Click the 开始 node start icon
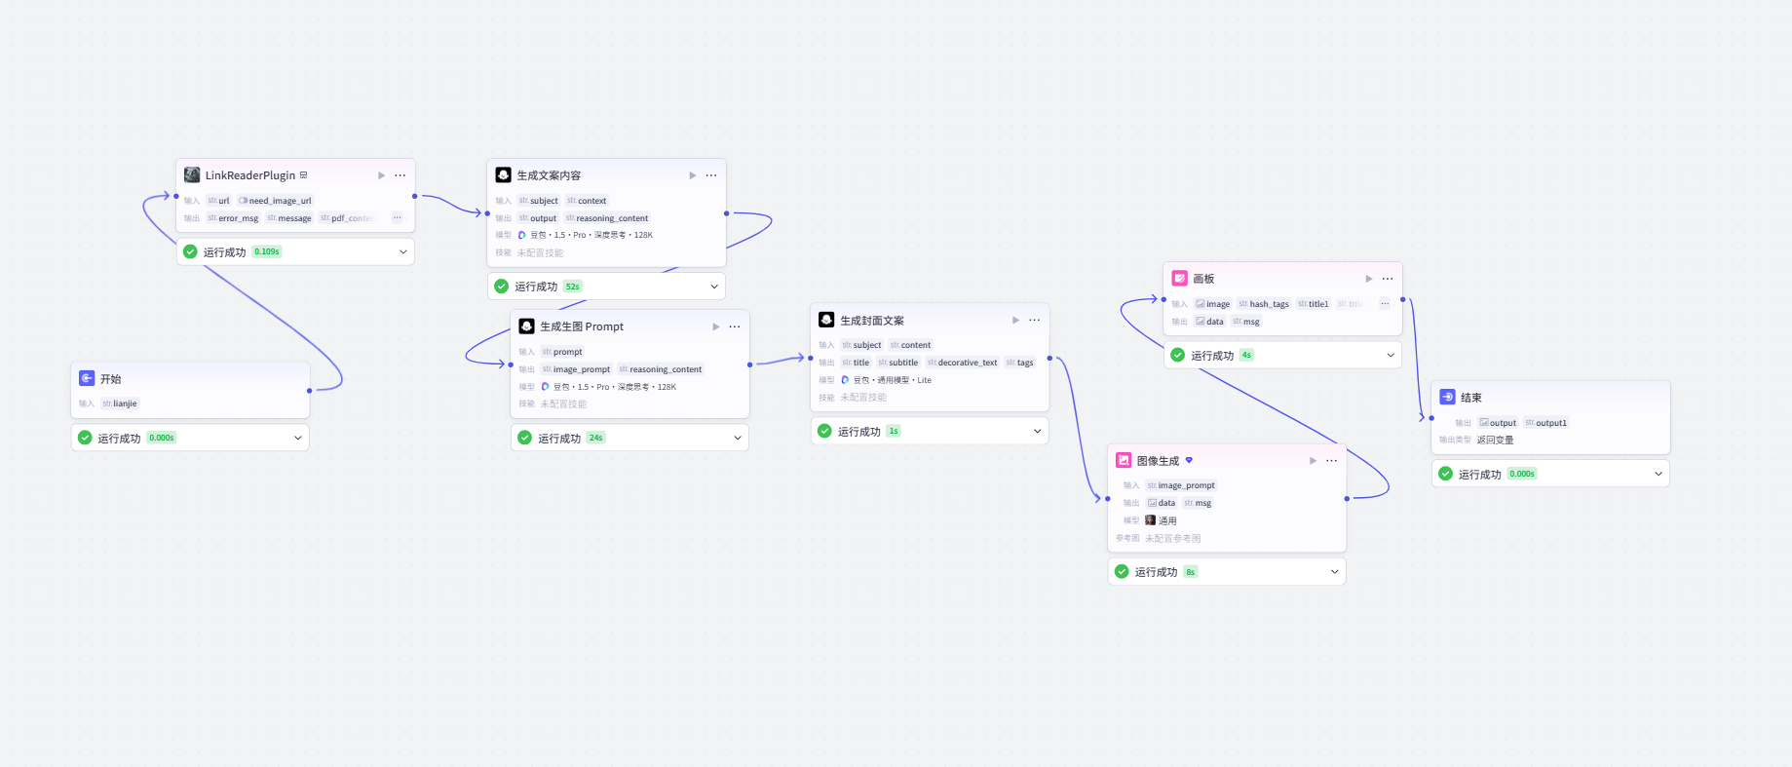Image resolution: width=1792 pixels, height=767 pixels. pos(87,379)
